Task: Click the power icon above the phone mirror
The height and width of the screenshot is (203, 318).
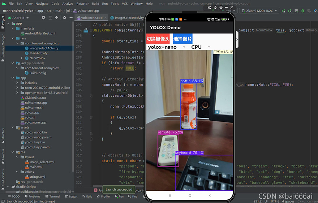Action: pos(210,8)
